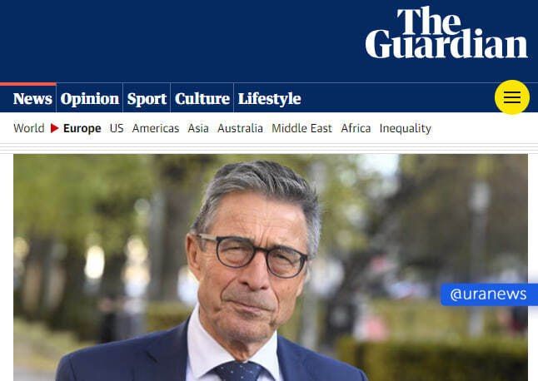Navigate to Middle East news
This screenshot has width=538, height=381.
point(302,128)
